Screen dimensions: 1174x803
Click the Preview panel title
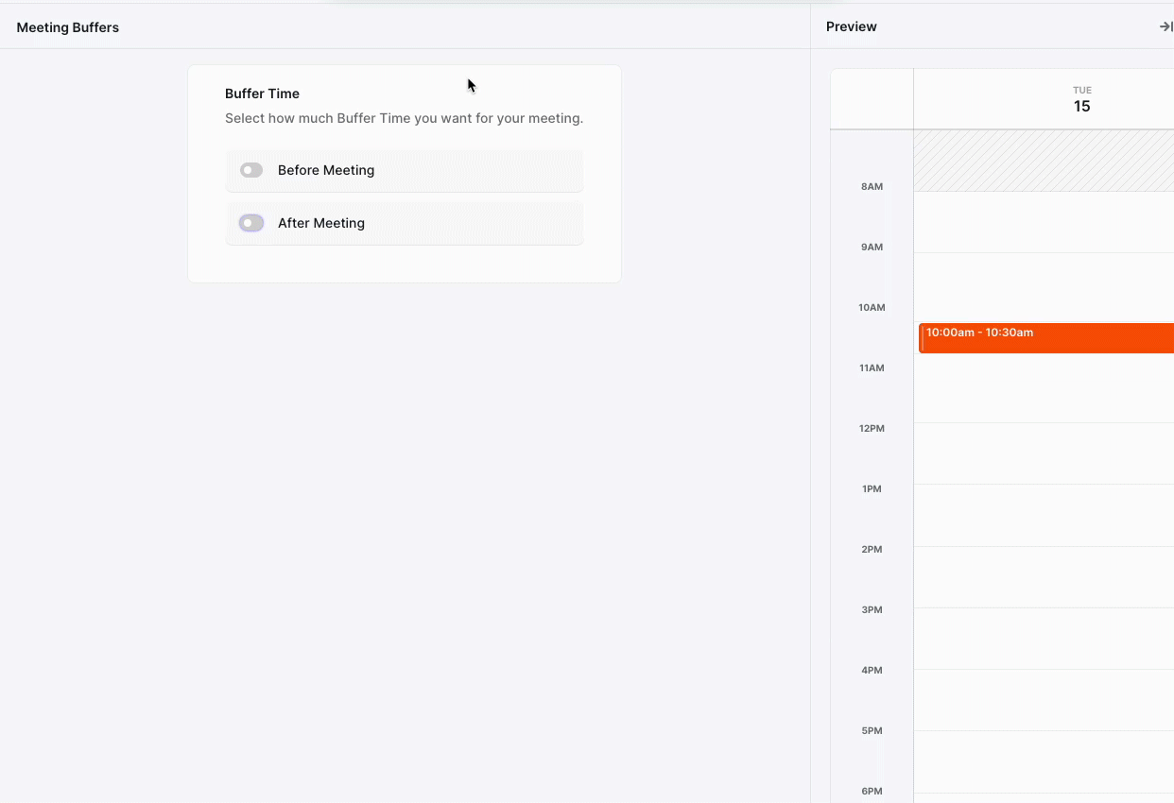(852, 26)
